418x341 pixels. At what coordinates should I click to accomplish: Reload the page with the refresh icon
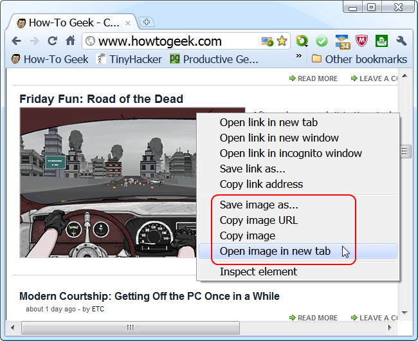pyautogui.click(x=52, y=41)
